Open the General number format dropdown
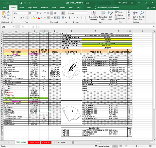Viewport: 156px width, 148px height. point(86,13)
